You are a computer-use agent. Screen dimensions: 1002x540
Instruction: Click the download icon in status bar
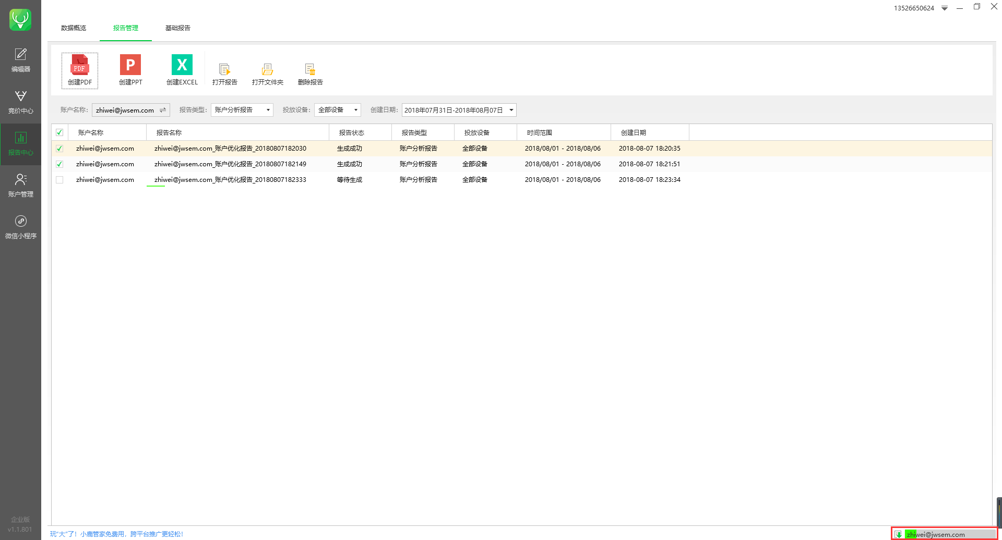point(898,534)
